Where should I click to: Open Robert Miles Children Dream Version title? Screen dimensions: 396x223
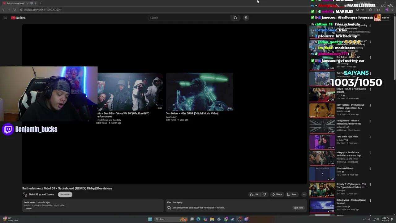[x=351, y=201]
